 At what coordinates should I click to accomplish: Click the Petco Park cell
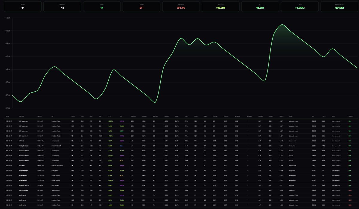(x=292, y=185)
